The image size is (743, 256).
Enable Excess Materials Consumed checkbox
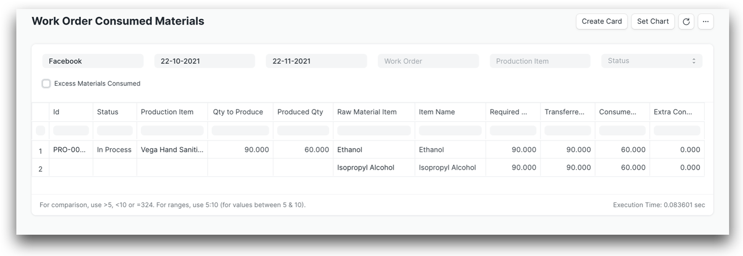pyautogui.click(x=46, y=84)
